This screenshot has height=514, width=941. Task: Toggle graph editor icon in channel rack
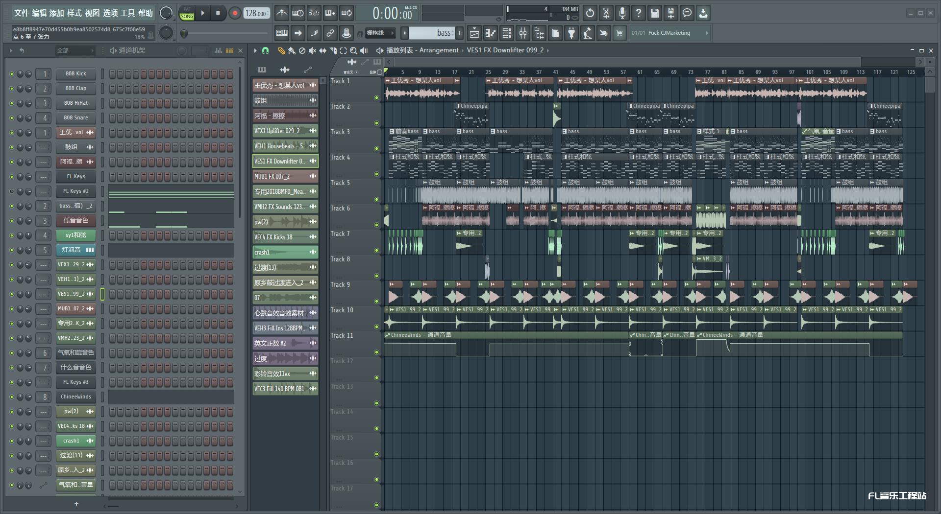[218, 50]
